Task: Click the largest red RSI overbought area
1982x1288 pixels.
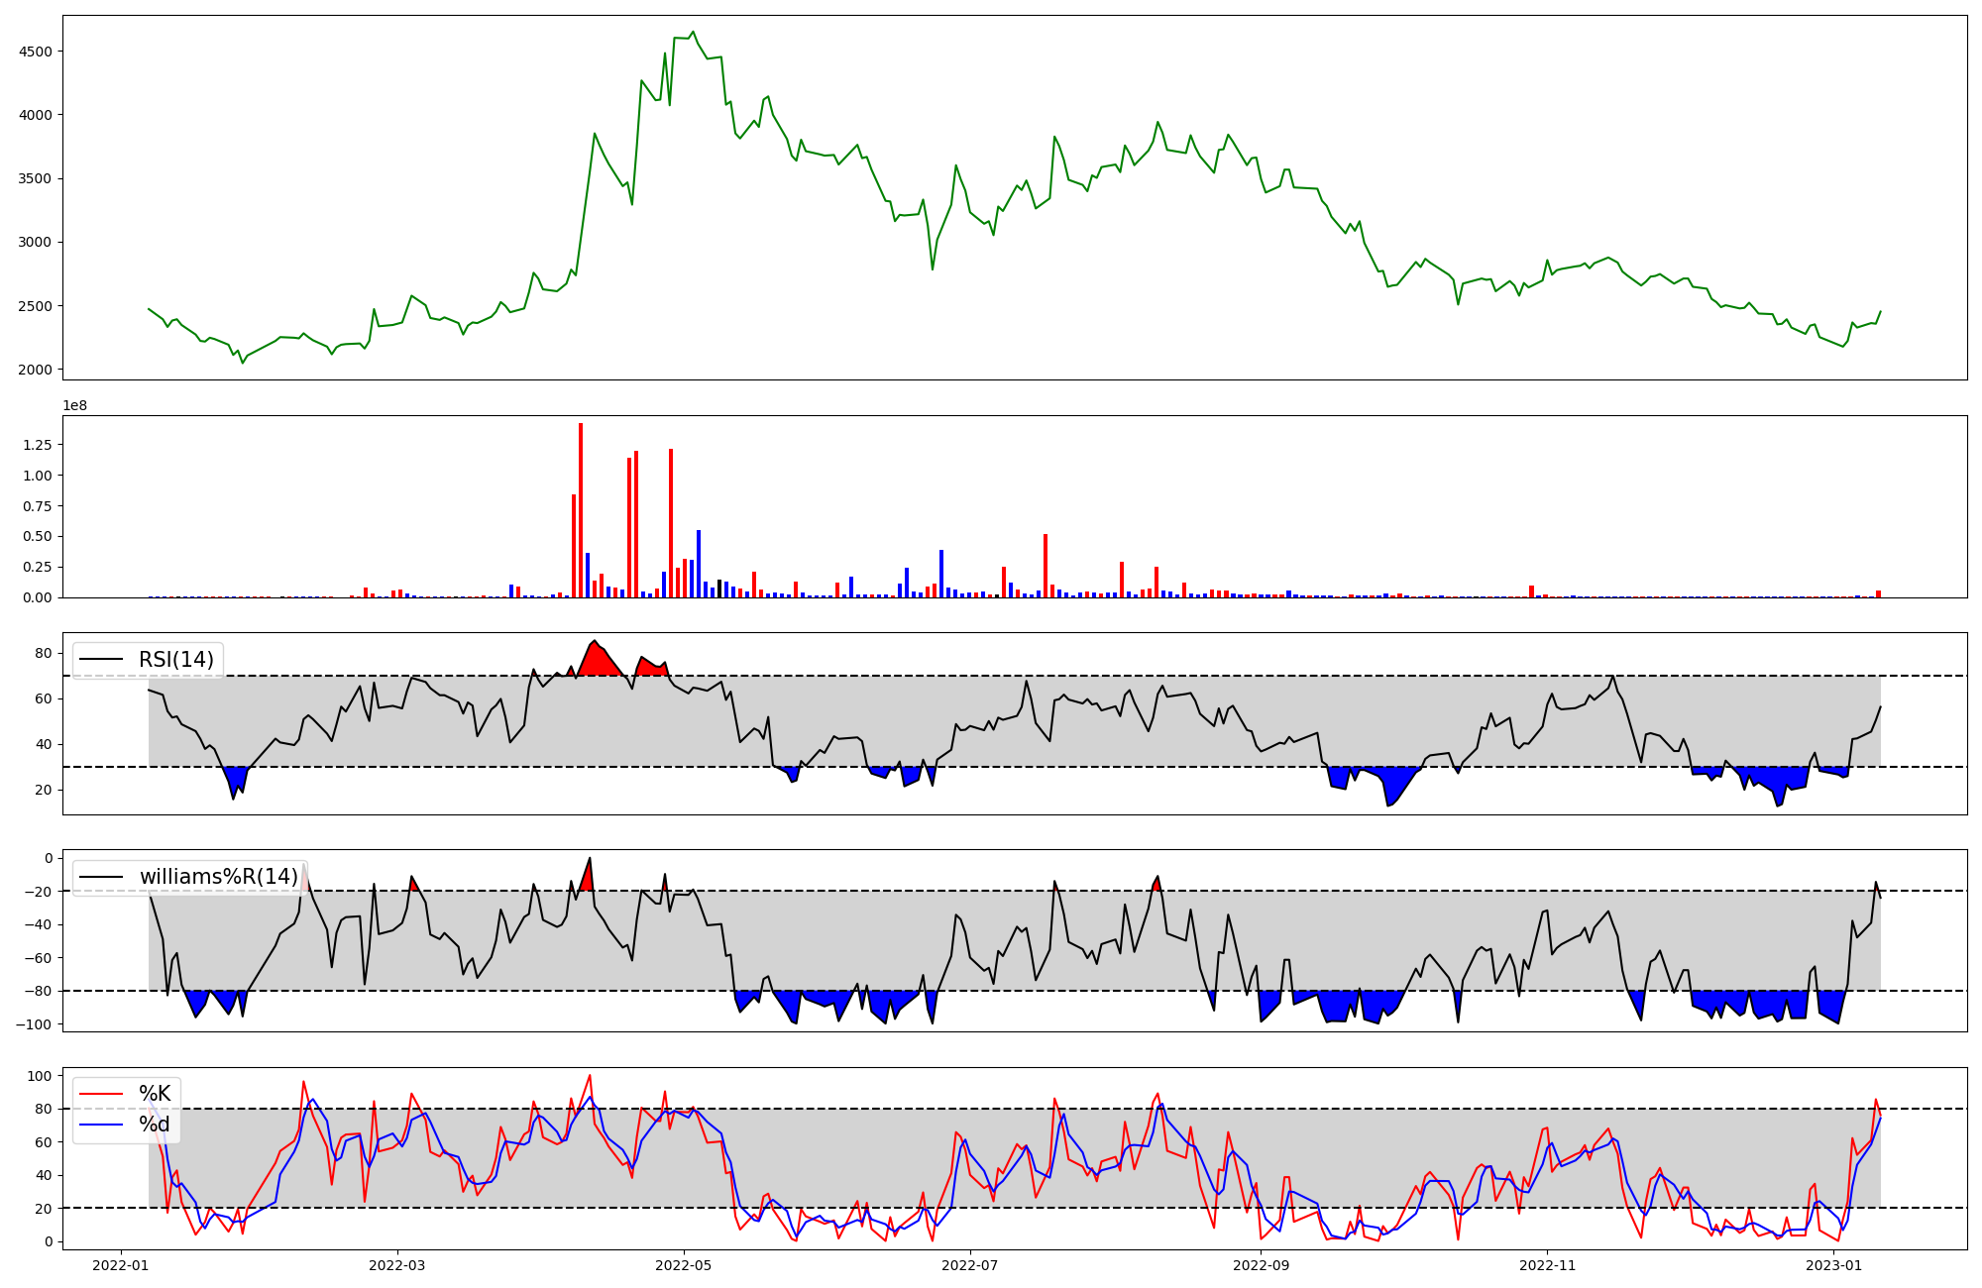Action: 597,662
